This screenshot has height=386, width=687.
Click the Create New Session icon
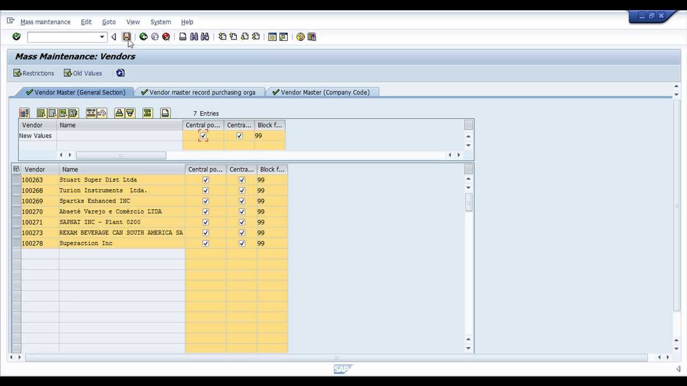coord(272,37)
